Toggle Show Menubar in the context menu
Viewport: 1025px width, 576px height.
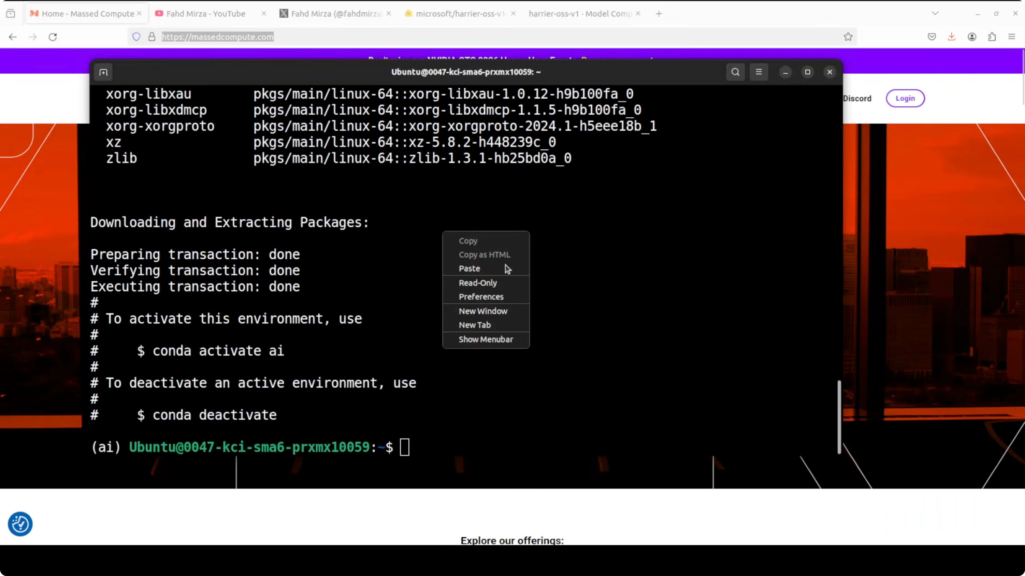pyautogui.click(x=485, y=339)
